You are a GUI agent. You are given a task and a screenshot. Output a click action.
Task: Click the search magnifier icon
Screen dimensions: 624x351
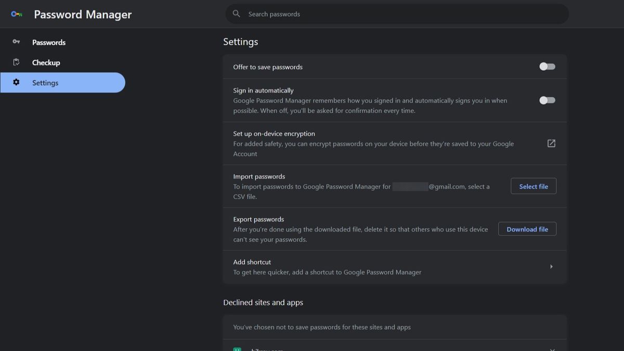(x=236, y=14)
